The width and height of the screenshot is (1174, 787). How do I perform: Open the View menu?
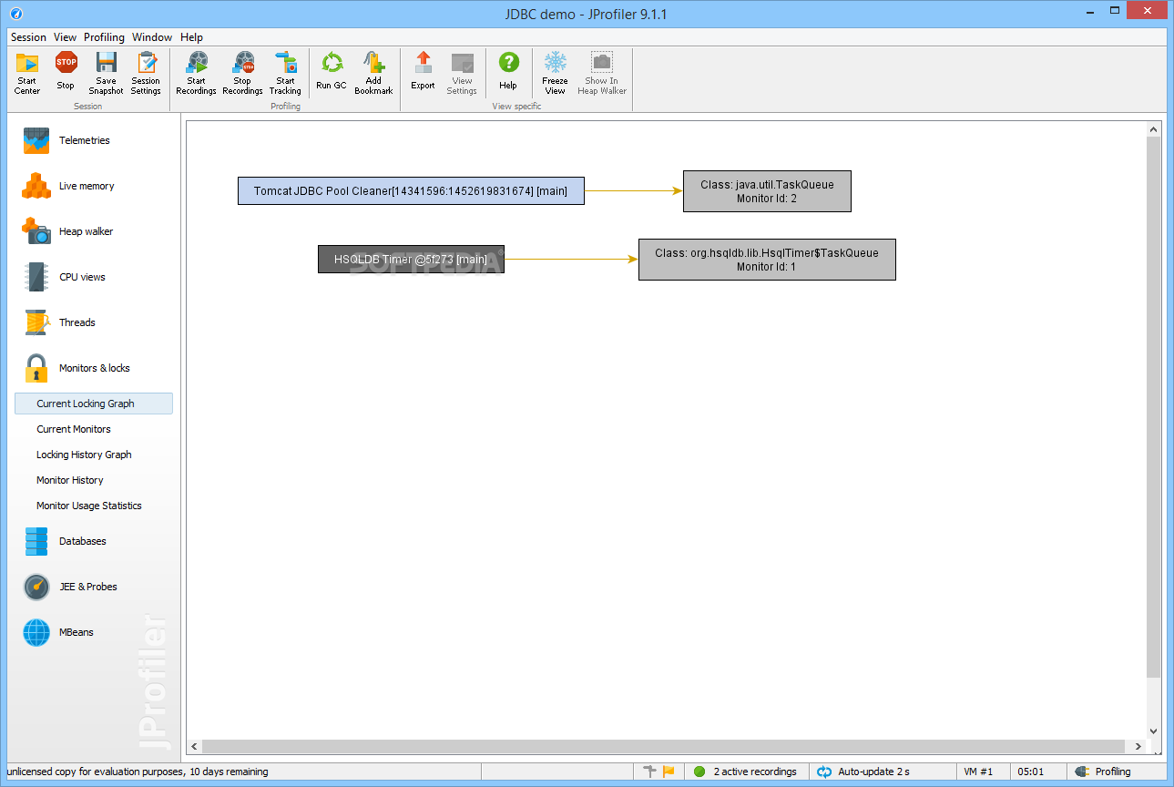point(66,37)
